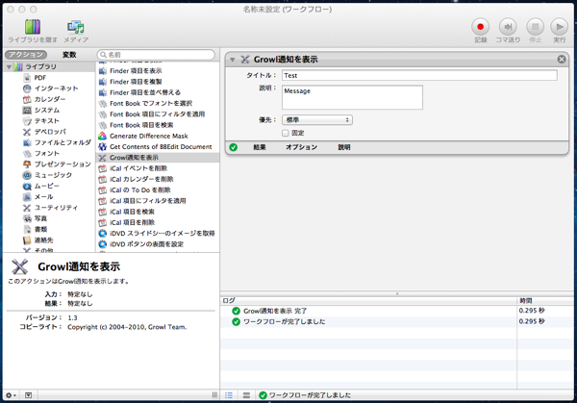Click the 時間 column header in the log
Screen dimensions: 577x403
pyautogui.click(x=545, y=301)
